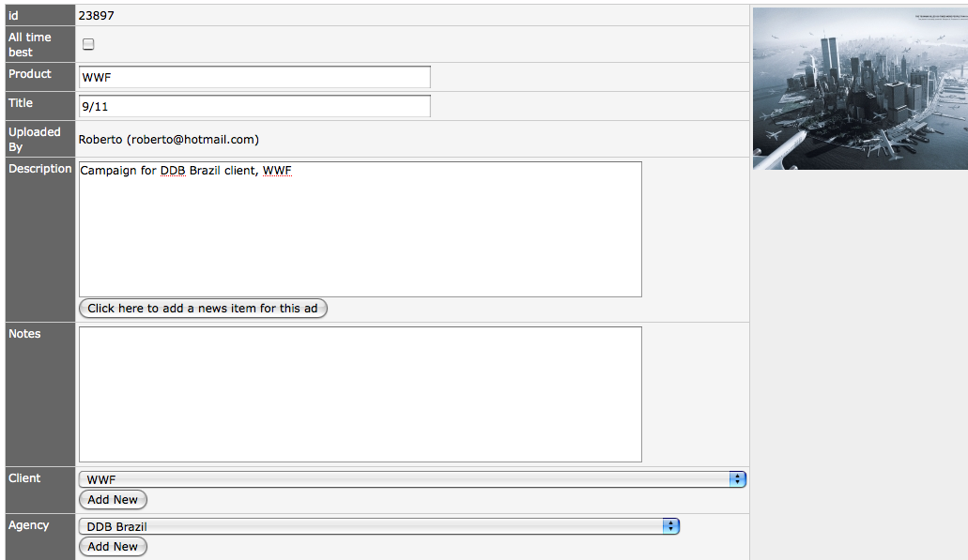The width and height of the screenshot is (968, 560).
Task: Click the Notes row label
Action: click(24, 334)
